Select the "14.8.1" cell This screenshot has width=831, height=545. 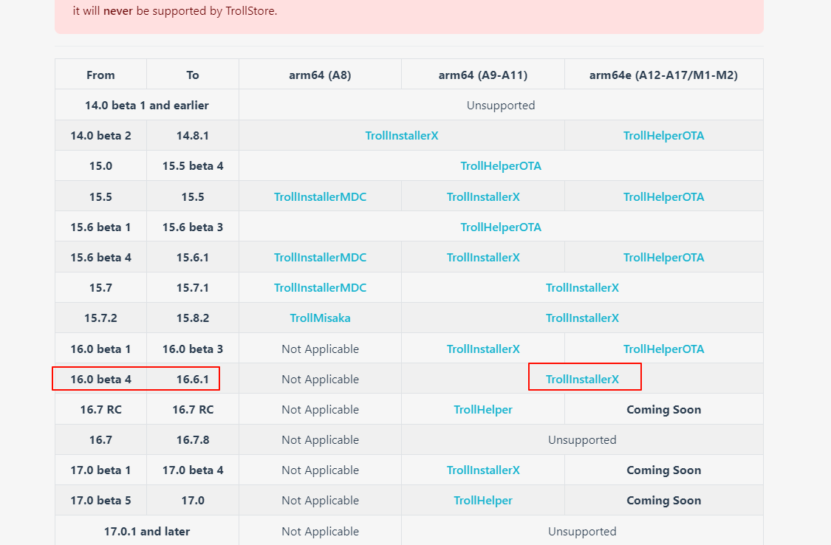(193, 136)
